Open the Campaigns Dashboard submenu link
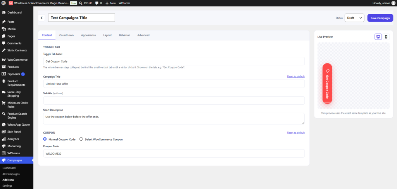The height and width of the screenshot is (189, 397). pos(9,168)
